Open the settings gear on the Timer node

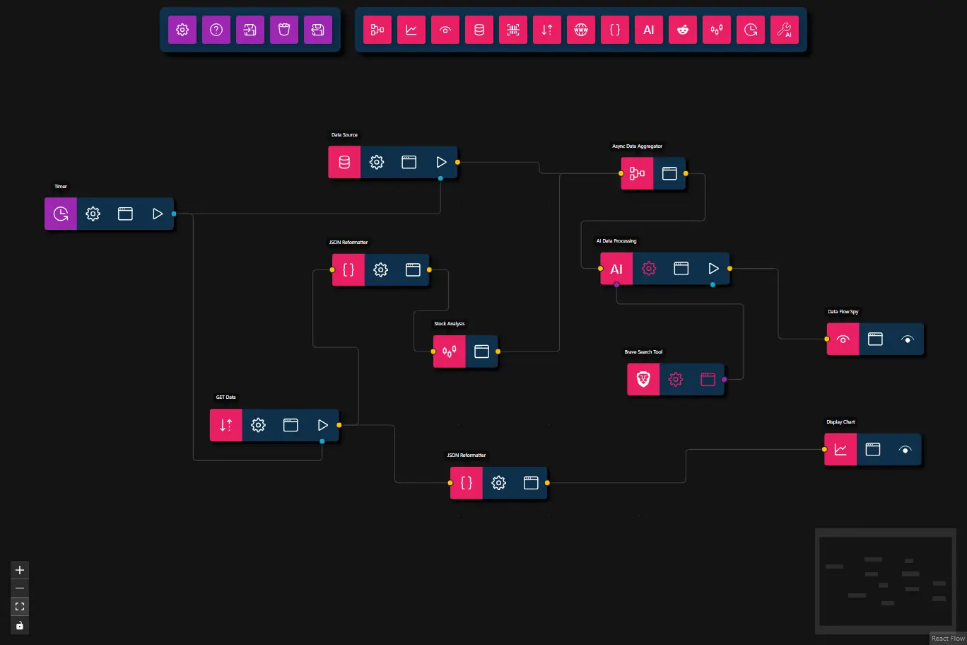(x=93, y=214)
